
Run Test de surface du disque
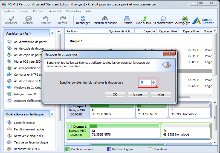click(28, 142)
